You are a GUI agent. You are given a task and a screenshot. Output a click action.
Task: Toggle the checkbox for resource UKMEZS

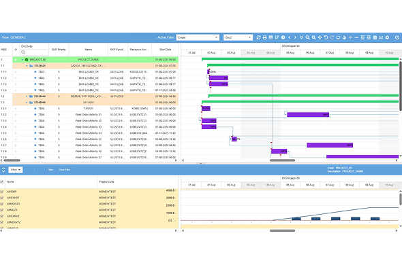[x=2, y=210]
